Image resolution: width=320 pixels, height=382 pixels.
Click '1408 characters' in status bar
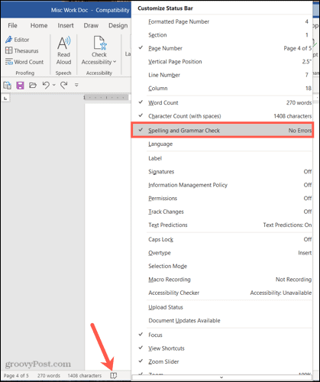[85, 376]
